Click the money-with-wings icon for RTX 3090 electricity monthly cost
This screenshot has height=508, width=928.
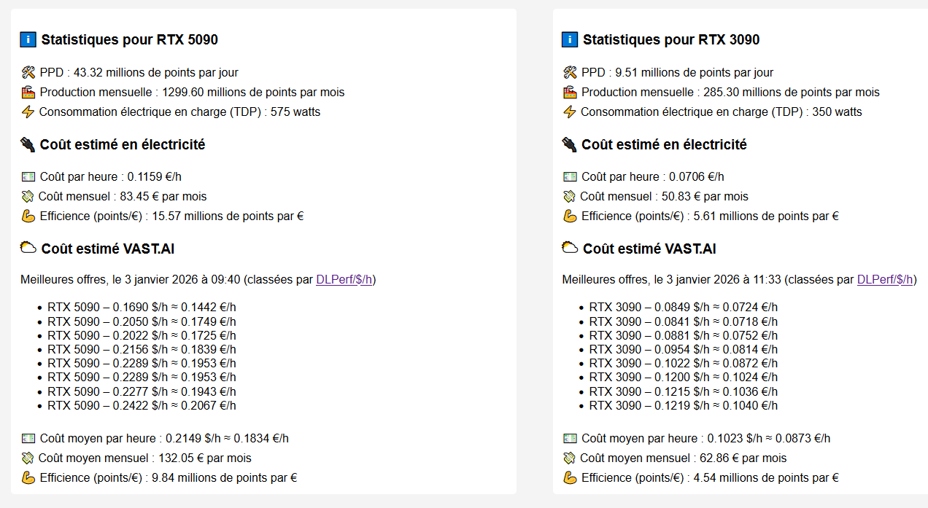click(x=570, y=196)
